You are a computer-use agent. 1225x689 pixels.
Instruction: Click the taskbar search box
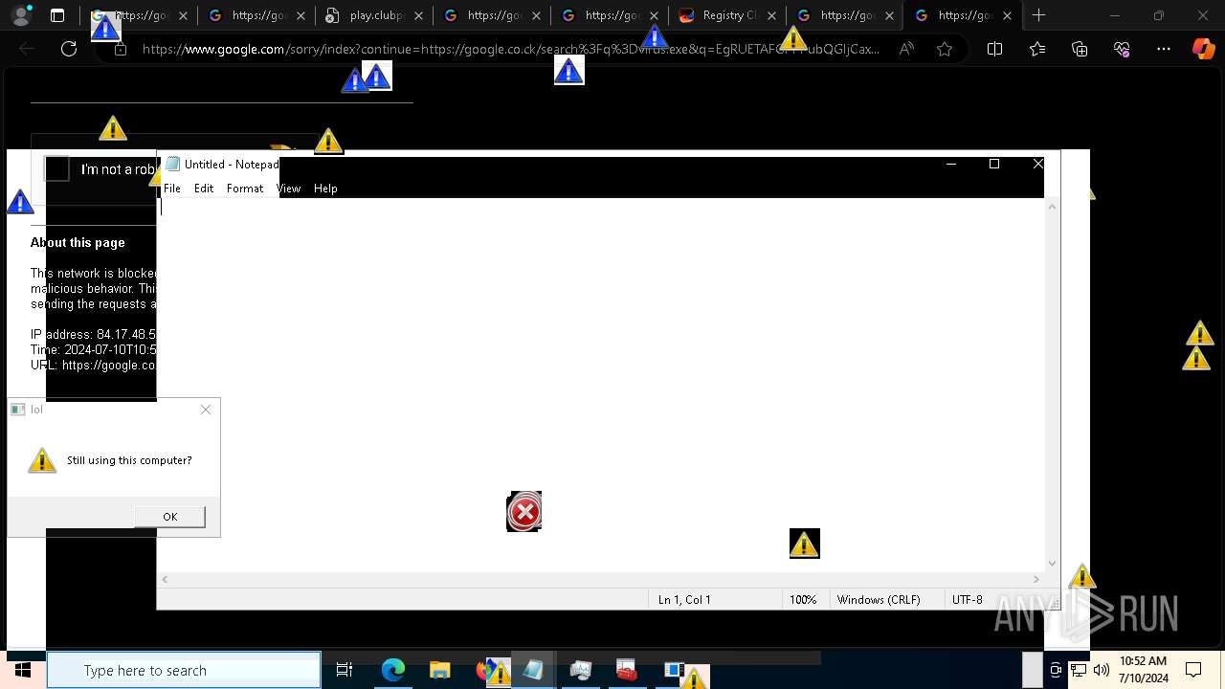tap(184, 670)
